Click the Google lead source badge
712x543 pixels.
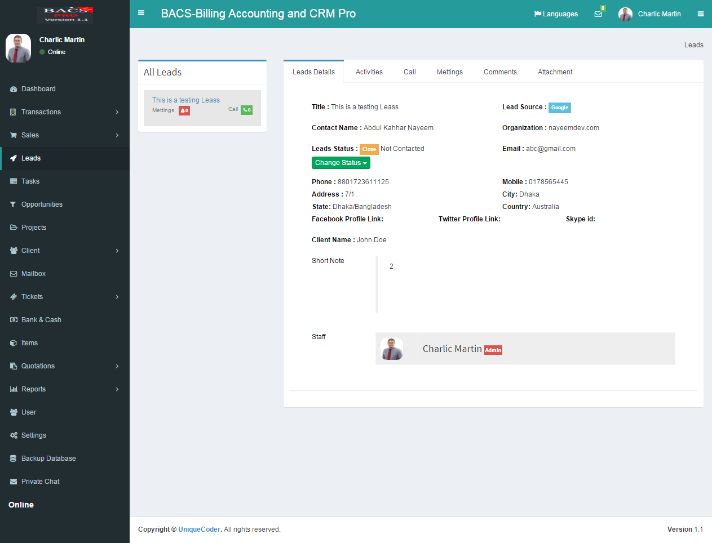coord(560,108)
